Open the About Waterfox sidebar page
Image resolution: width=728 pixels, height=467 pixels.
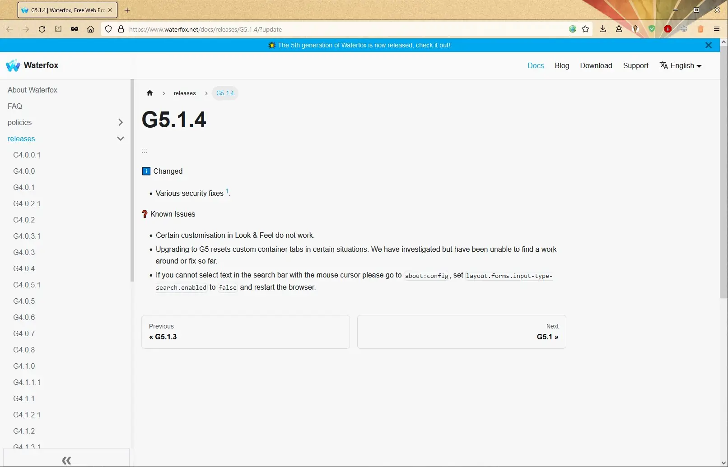(33, 90)
